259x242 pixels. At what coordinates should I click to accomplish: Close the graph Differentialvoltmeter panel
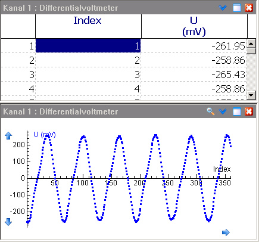tap(249, 111)
